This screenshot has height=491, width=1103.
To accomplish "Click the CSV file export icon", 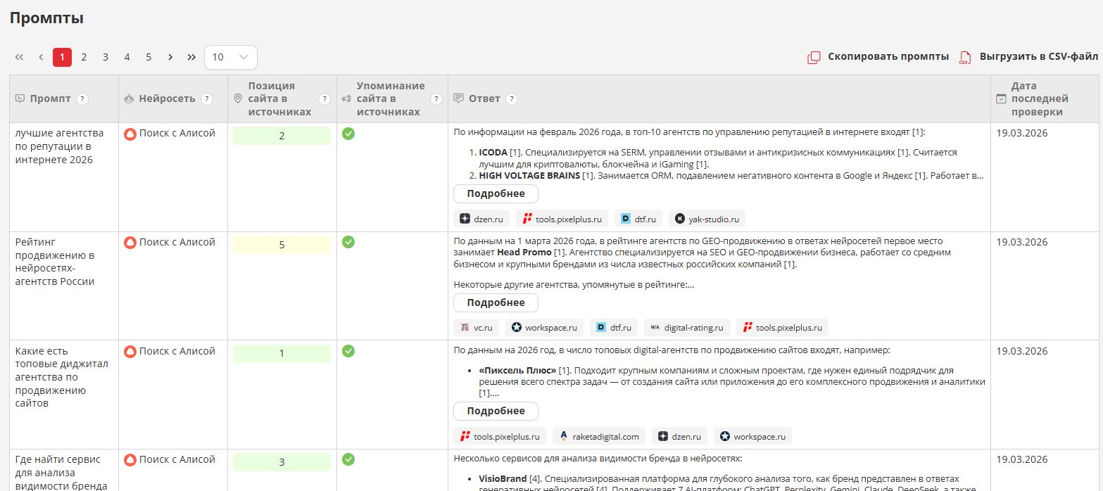I will pyautogui.click(x=965, y=58).
